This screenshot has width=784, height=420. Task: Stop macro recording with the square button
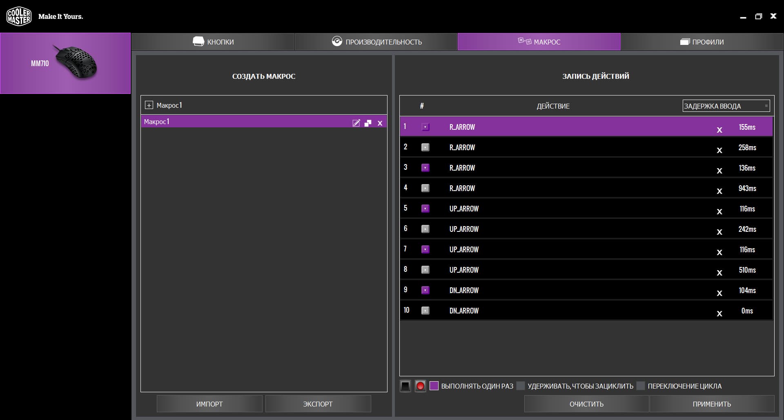coord(405,386)
